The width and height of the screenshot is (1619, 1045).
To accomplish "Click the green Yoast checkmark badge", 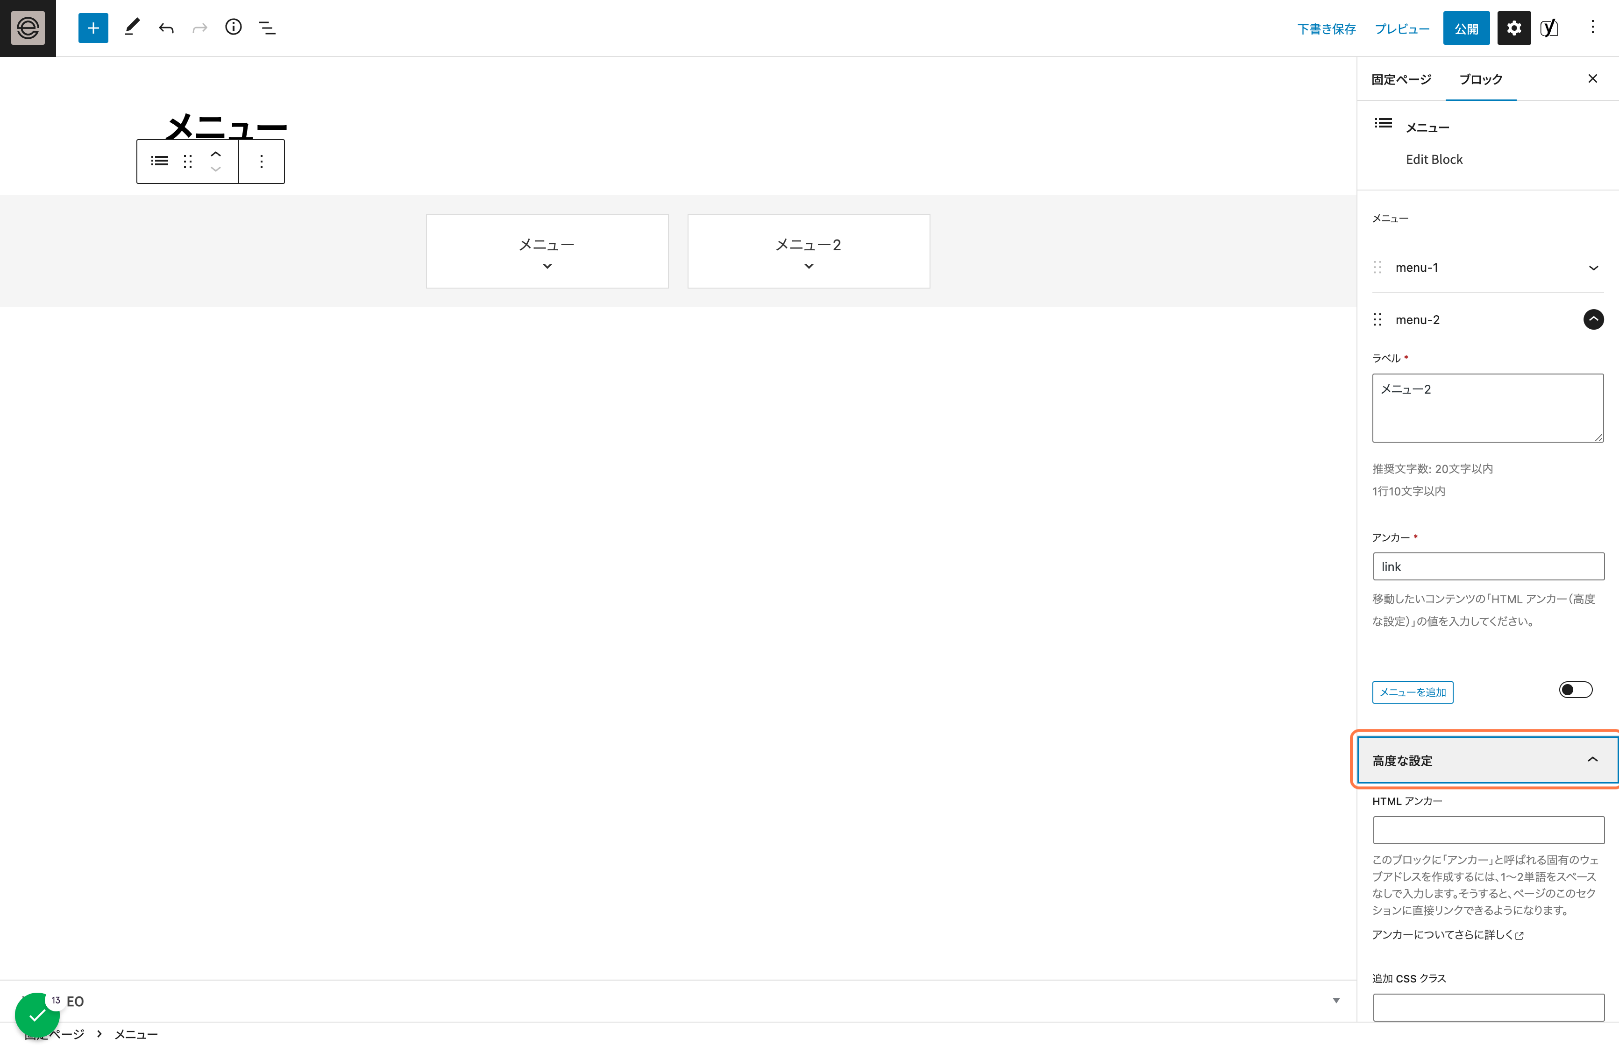I will [x=36, y=1015].
